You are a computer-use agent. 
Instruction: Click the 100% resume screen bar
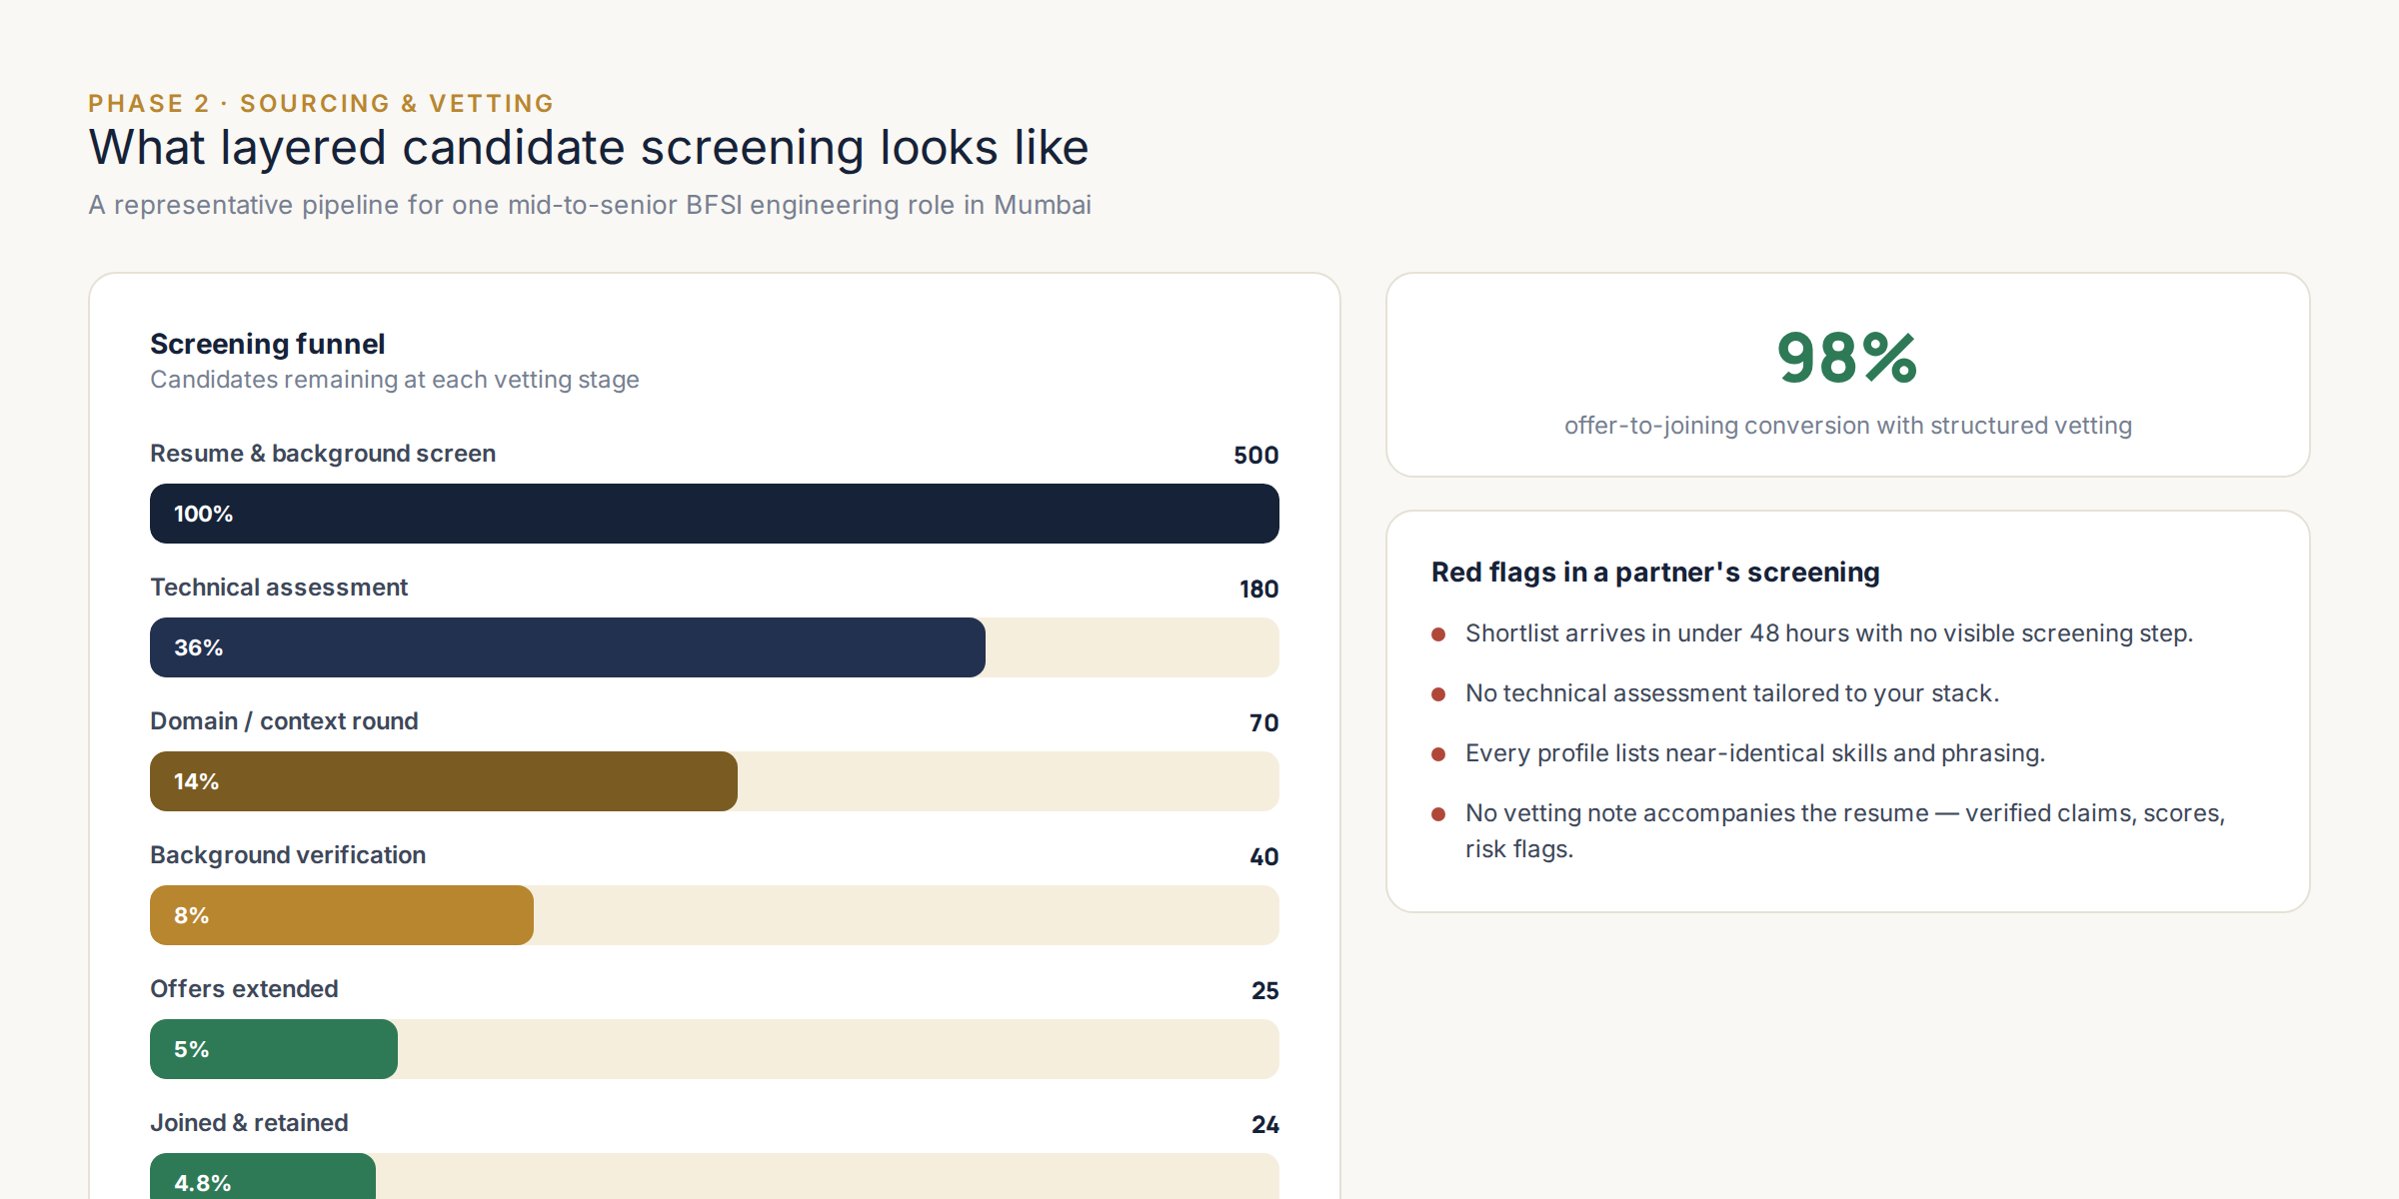pos(715,514)
